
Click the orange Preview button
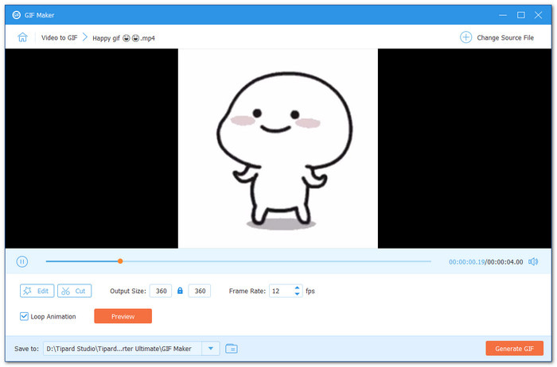click(x=123, y=316)
